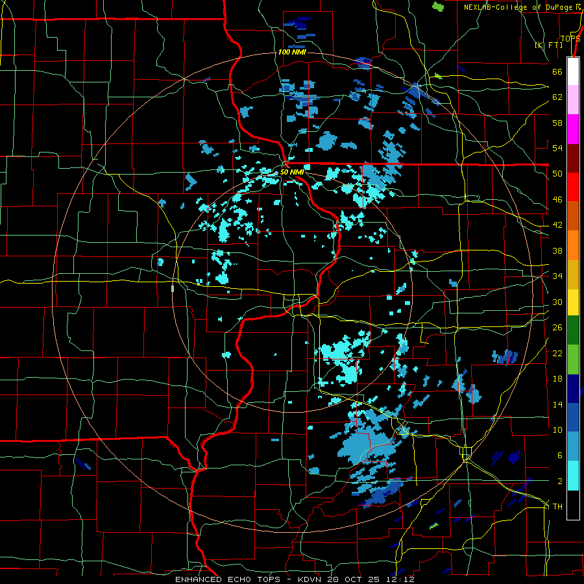This screenshot has width=584, height=584.
Task: Select the 62 value on the legend
Action: [x=557, y=97]
